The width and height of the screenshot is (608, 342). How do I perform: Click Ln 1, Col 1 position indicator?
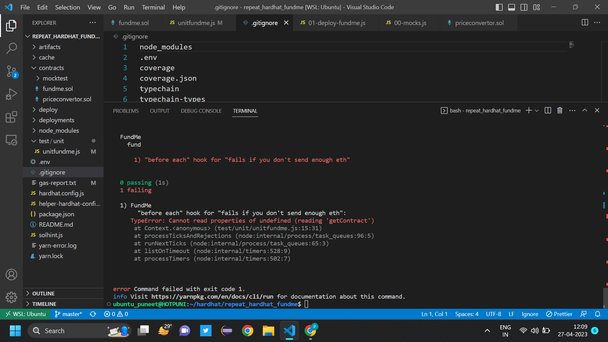(x=434, y=314)
